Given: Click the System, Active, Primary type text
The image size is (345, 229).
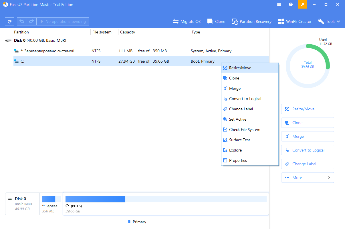Looking at the screenshot, I should coord(211,51).
